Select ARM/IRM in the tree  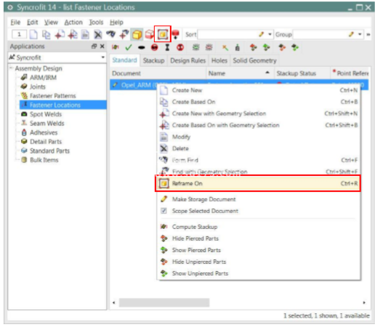coord(43,78)
